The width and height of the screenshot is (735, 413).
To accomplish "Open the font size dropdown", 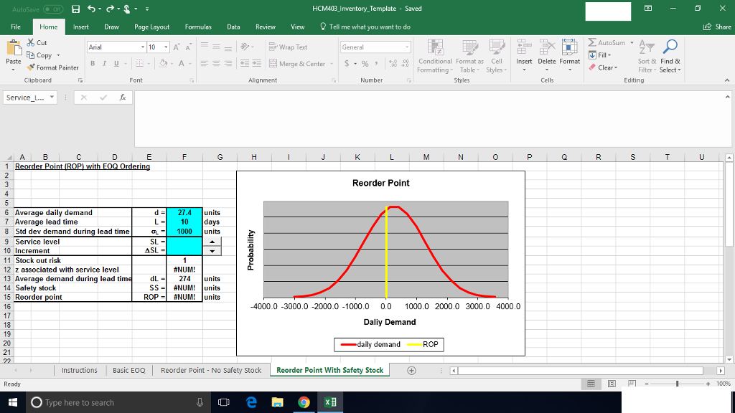I will 165,47.
